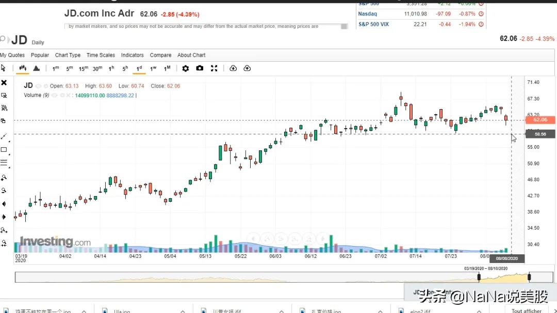
Task: Click the zoom in magnifier tool
Action: (4, 178)
